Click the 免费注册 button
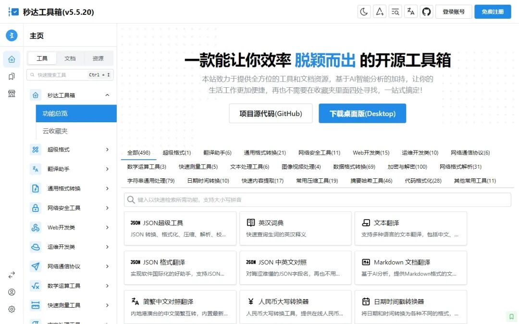Screen dimensions: 519x324 (x=493, y=12)
